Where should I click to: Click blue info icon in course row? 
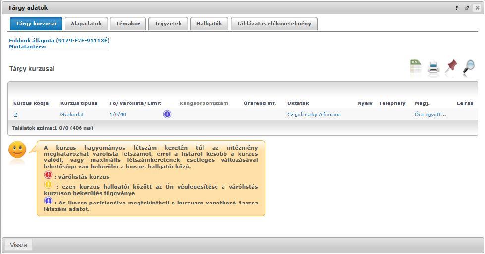click(167, 114)
